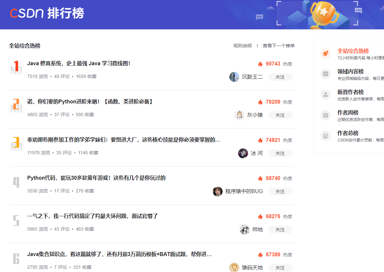Switch to the 作者周榜 tab
Viewport: 384px width, 272px height.
(x=348, y=113)
